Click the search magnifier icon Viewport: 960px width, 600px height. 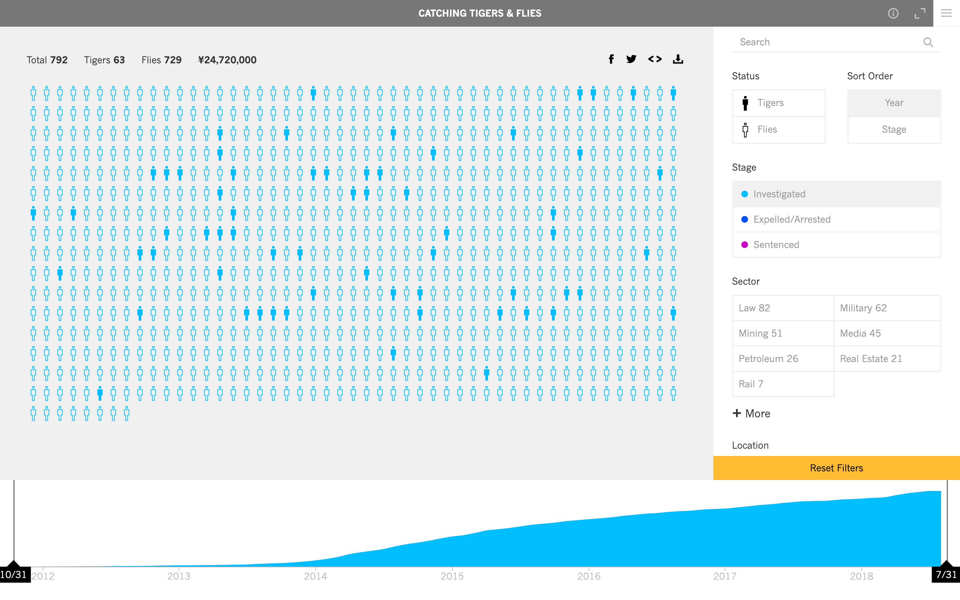coord(928,42)
